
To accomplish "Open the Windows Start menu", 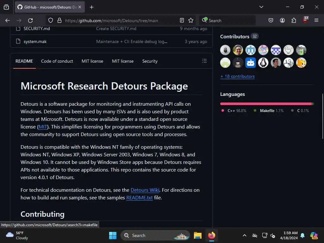I will tap(113, 235).
